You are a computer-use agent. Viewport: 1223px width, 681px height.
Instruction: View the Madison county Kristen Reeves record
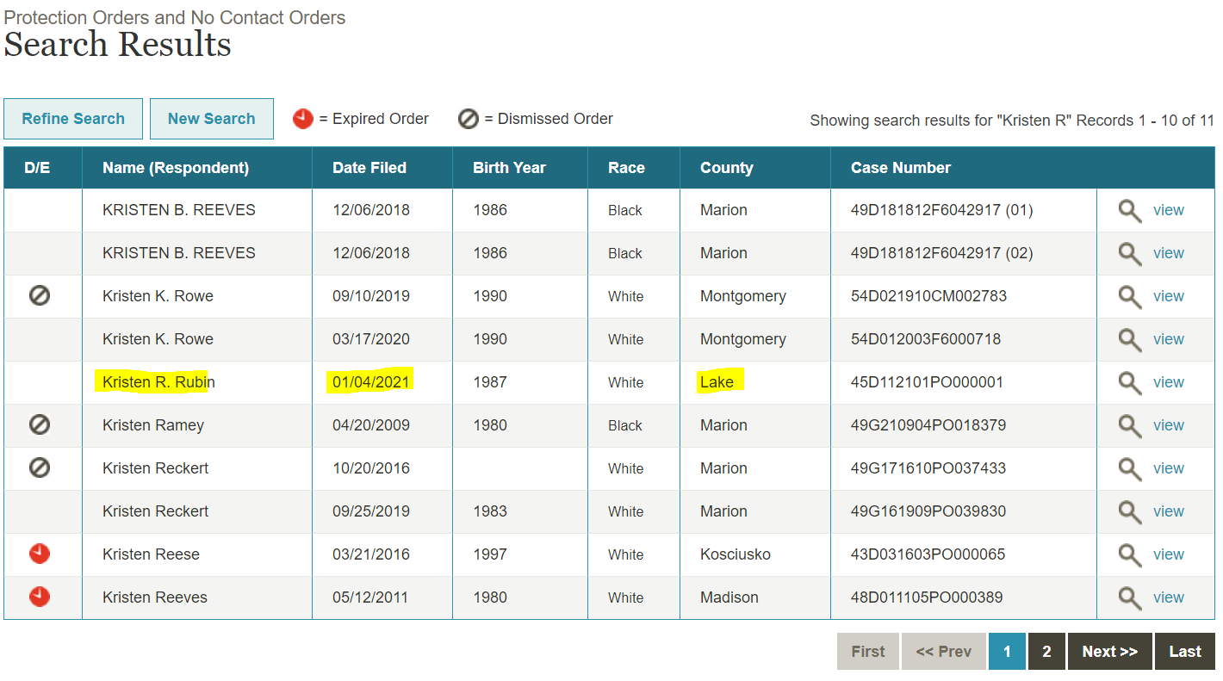(1168, 597)
